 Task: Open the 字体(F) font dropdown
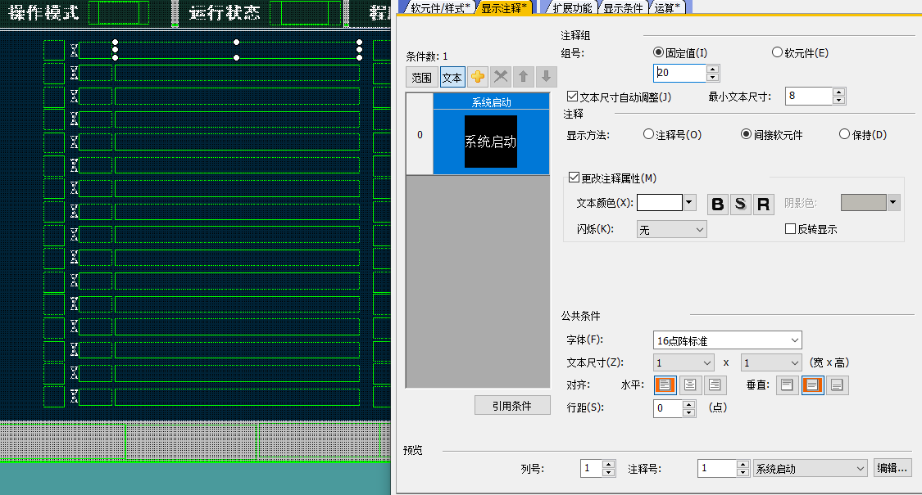click(x=727, y=340)
